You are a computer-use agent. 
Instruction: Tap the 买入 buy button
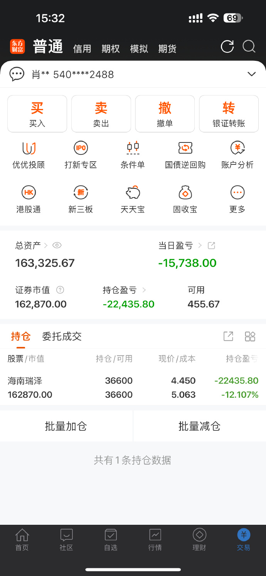[37, 114]
